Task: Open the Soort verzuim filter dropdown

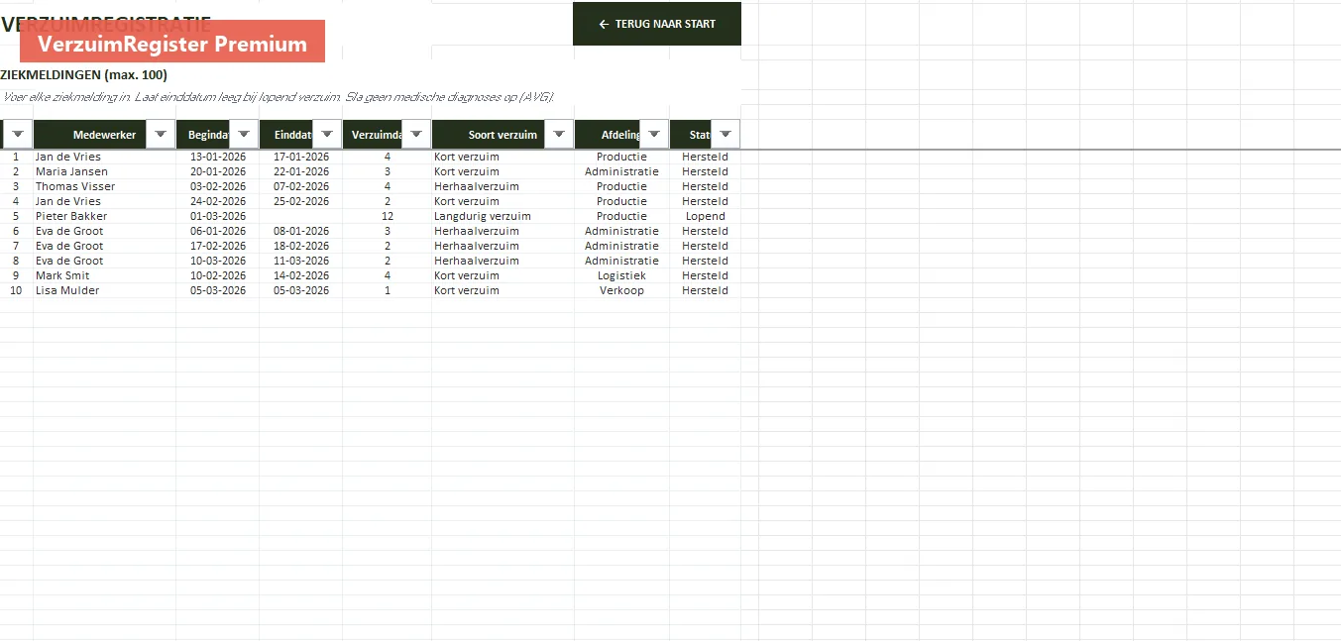Action: click(x=559, y=135)
